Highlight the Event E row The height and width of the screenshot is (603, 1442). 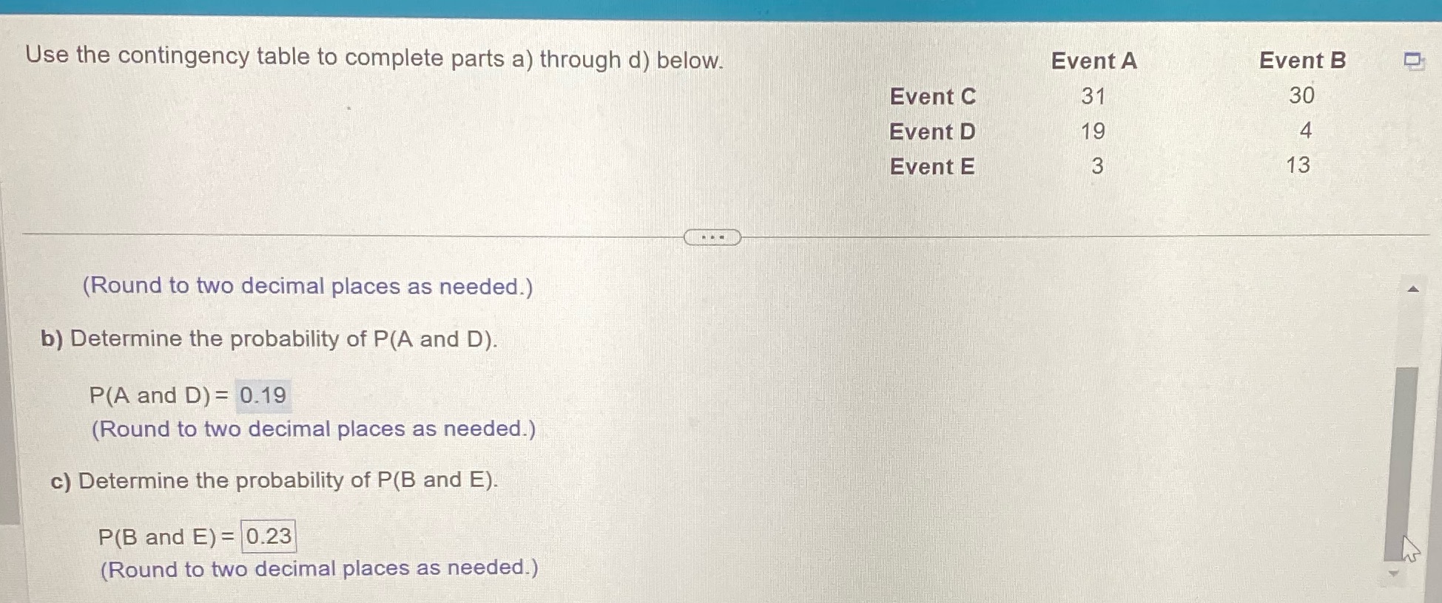[x=931, y=166]
